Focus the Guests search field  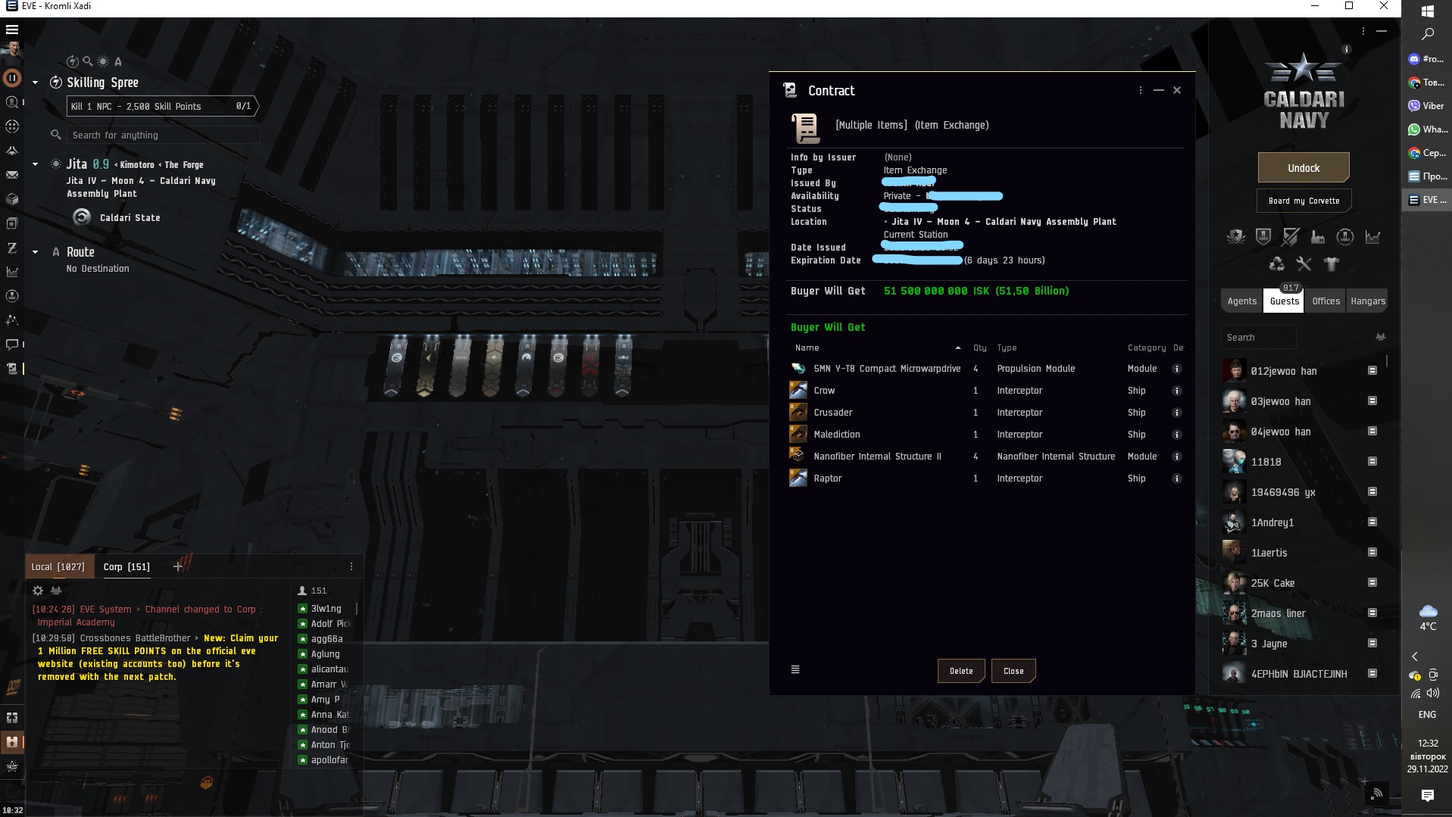pyautogui.click(x=1258, y=337)
